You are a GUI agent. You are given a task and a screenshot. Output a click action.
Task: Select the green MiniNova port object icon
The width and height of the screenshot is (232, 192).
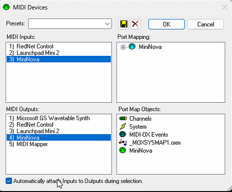123,151
